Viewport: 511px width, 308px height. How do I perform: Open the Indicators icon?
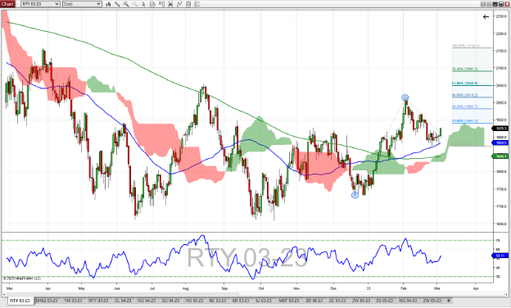(x=179, y=4)
